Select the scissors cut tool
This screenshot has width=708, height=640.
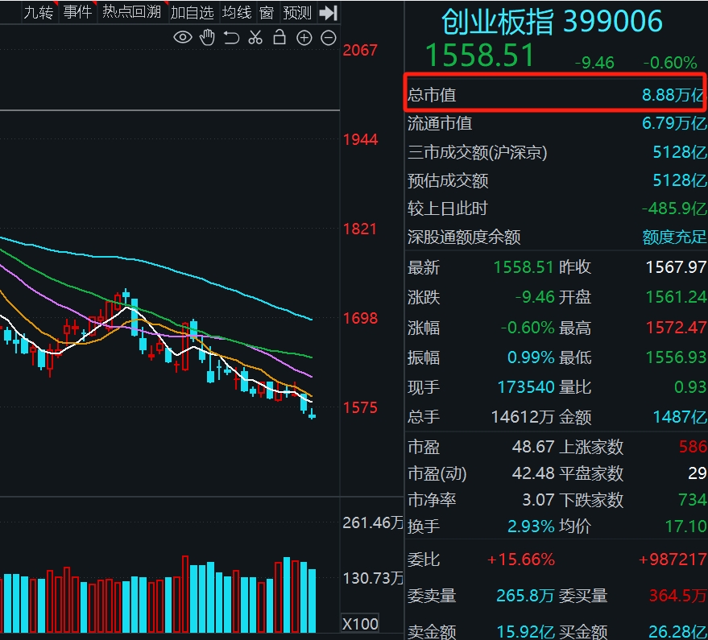coord(255,37)
